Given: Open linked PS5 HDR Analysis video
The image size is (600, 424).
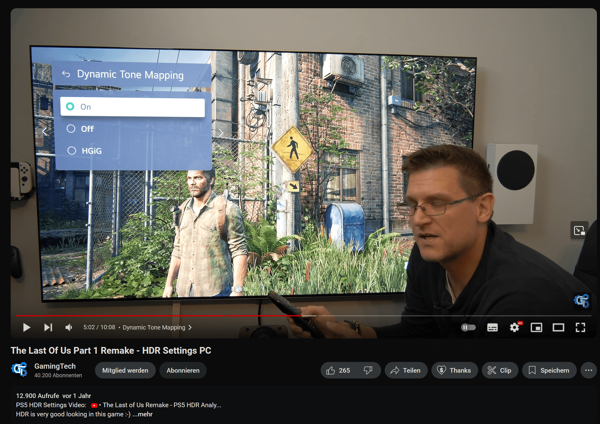Looking at the screenshot, I should [156, 405].
